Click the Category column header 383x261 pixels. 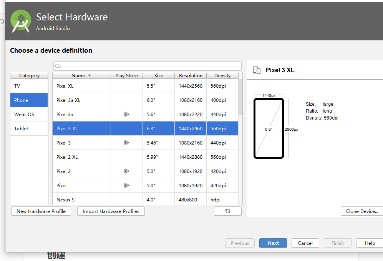[x=29, y=75]
